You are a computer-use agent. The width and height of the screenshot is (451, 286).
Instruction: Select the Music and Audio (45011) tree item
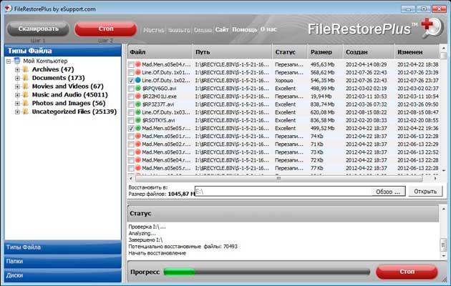(x=70, y=94)
